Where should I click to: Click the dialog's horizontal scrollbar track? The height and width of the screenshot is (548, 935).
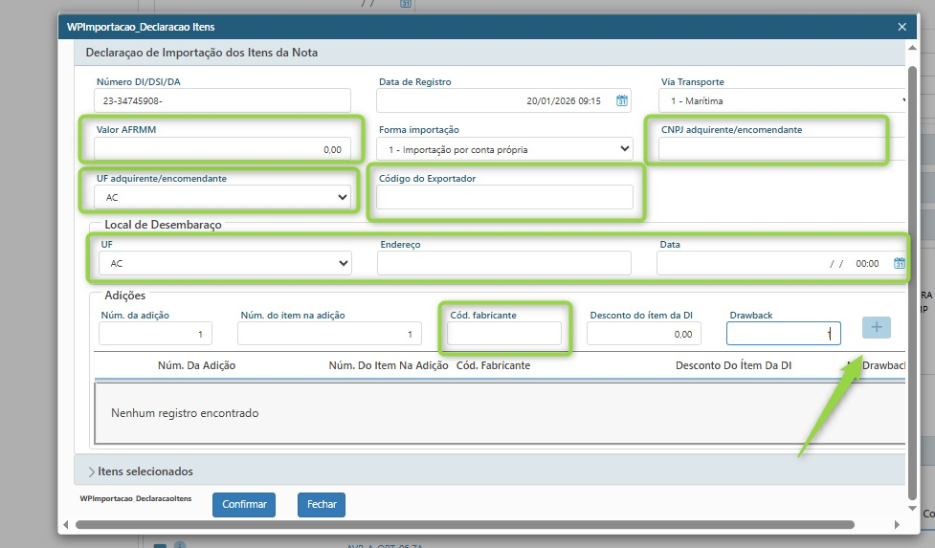pyautogui.click(x=871, y=524)
